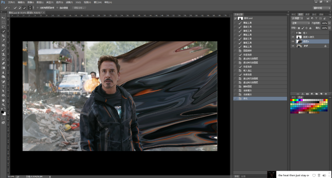Expand the 组 1 group
This screenshot has height=178, width=332.
[x=297, y=33]
